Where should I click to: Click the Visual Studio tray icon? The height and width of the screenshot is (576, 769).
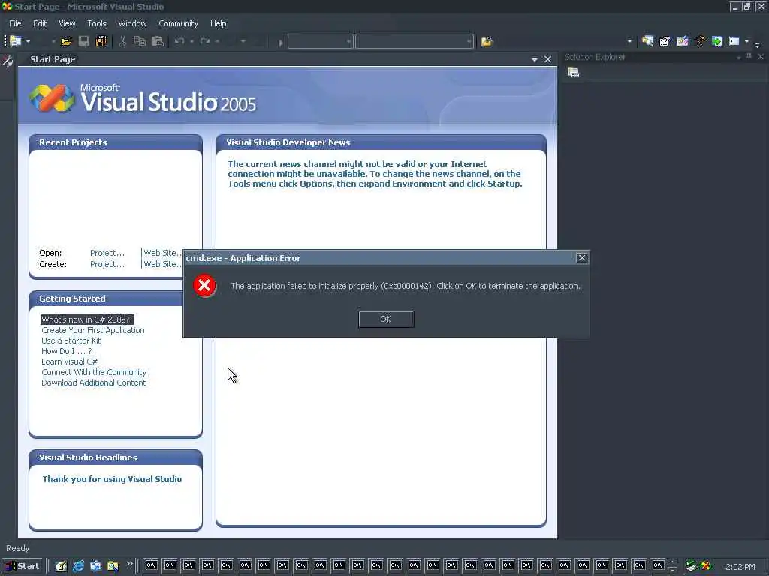pos(706,566)
